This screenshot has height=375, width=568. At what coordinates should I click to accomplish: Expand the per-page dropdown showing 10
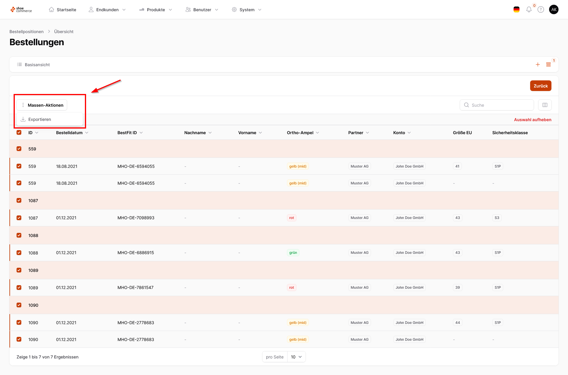(296, 357)
